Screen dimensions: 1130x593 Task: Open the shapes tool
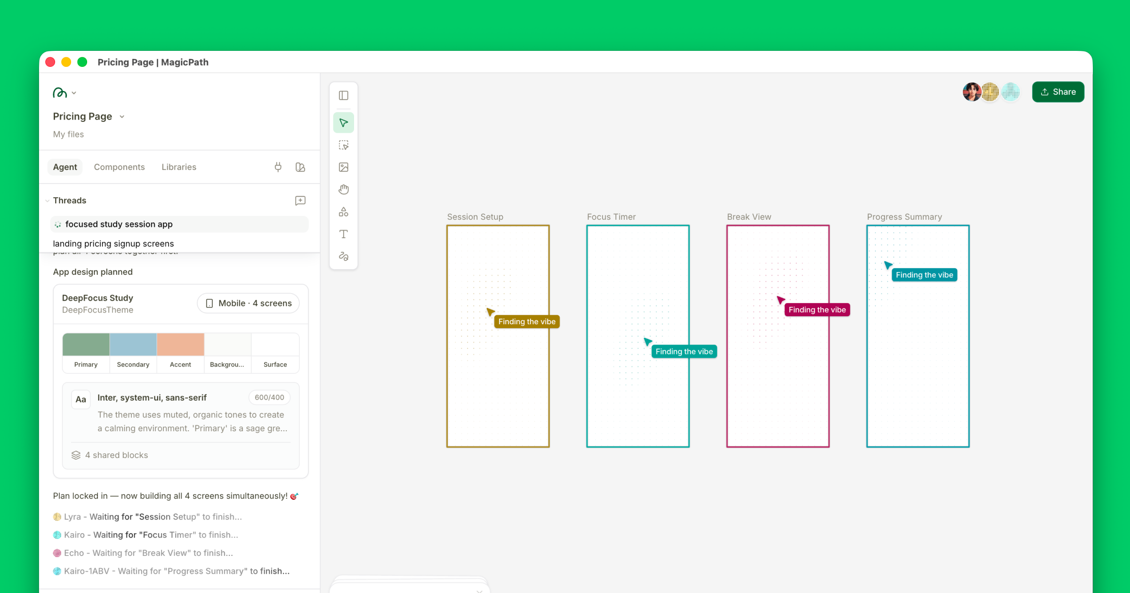344,212
